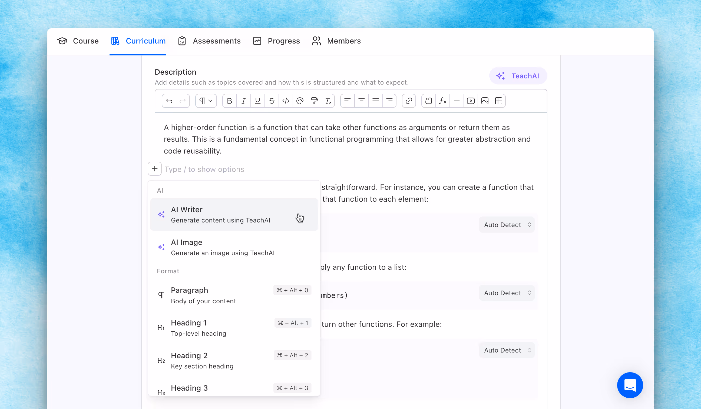Toggle bold formatting
The image size is (701, 409).
(x=230, y=101)
